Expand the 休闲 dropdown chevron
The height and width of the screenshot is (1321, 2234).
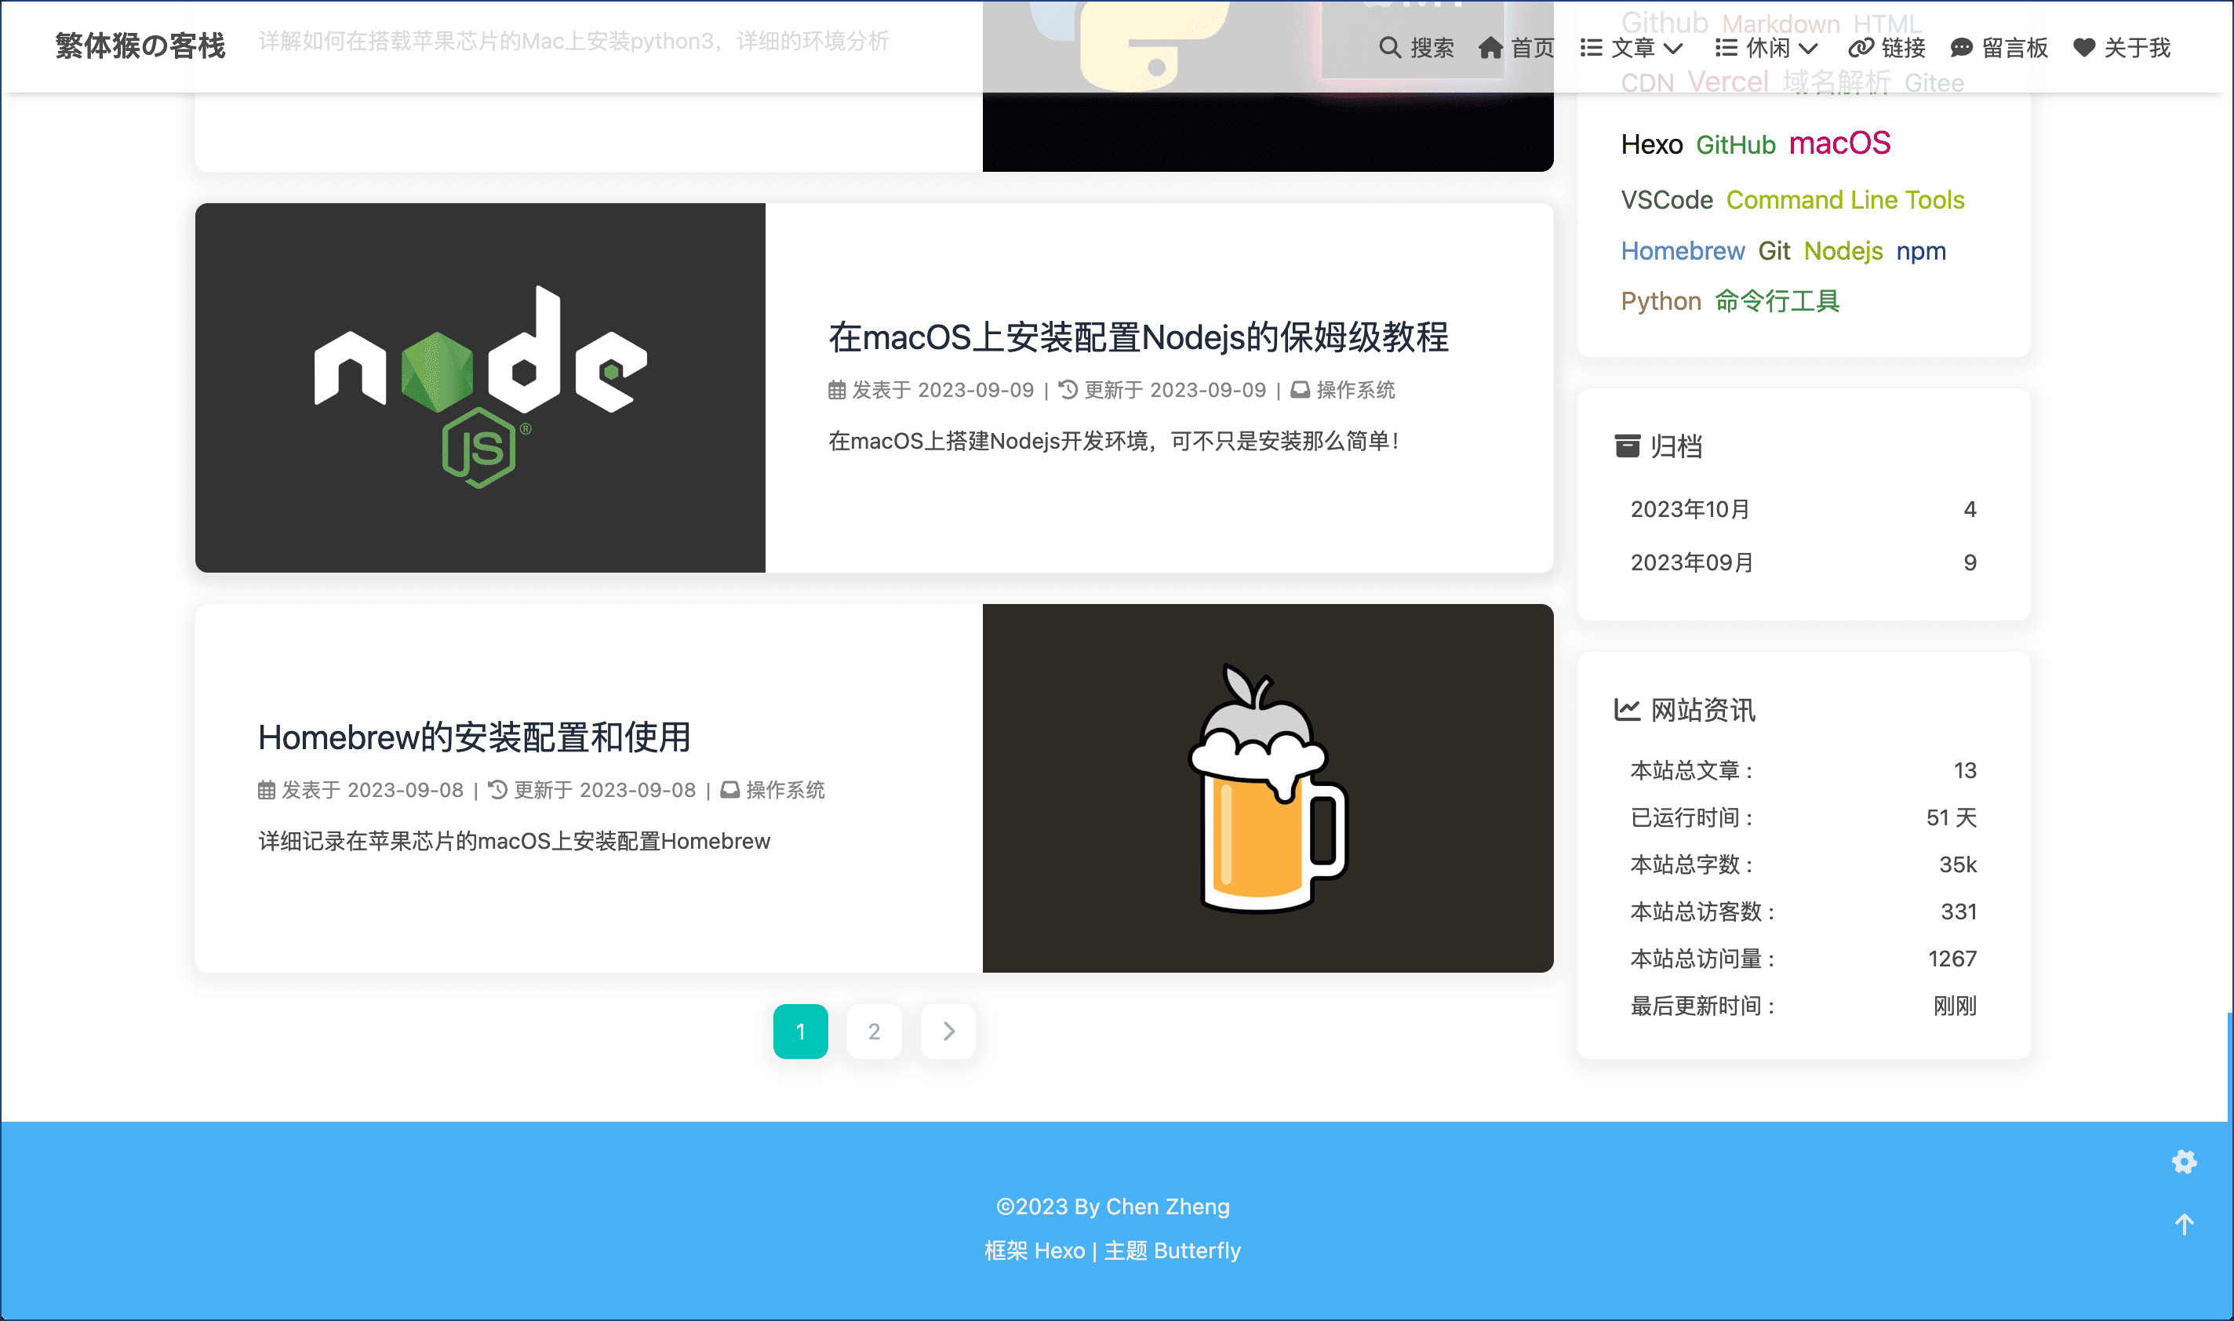[1807, 48]
